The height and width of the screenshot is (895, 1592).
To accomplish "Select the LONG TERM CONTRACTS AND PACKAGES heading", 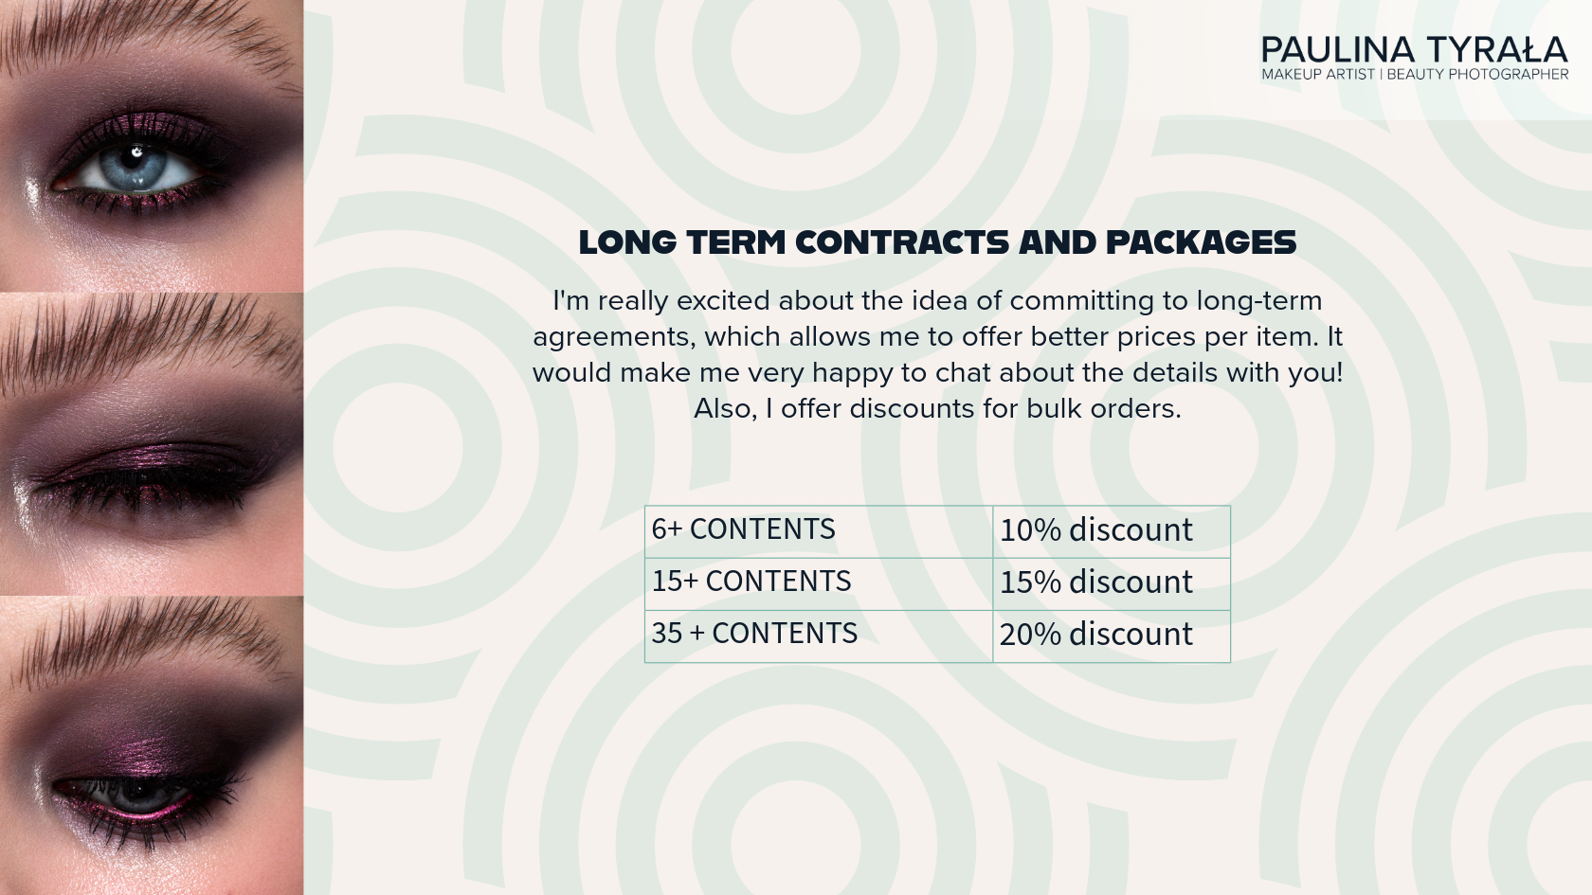I will point(937,242).
